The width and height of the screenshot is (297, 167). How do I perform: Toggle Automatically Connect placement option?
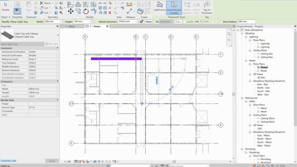(174, 8)
